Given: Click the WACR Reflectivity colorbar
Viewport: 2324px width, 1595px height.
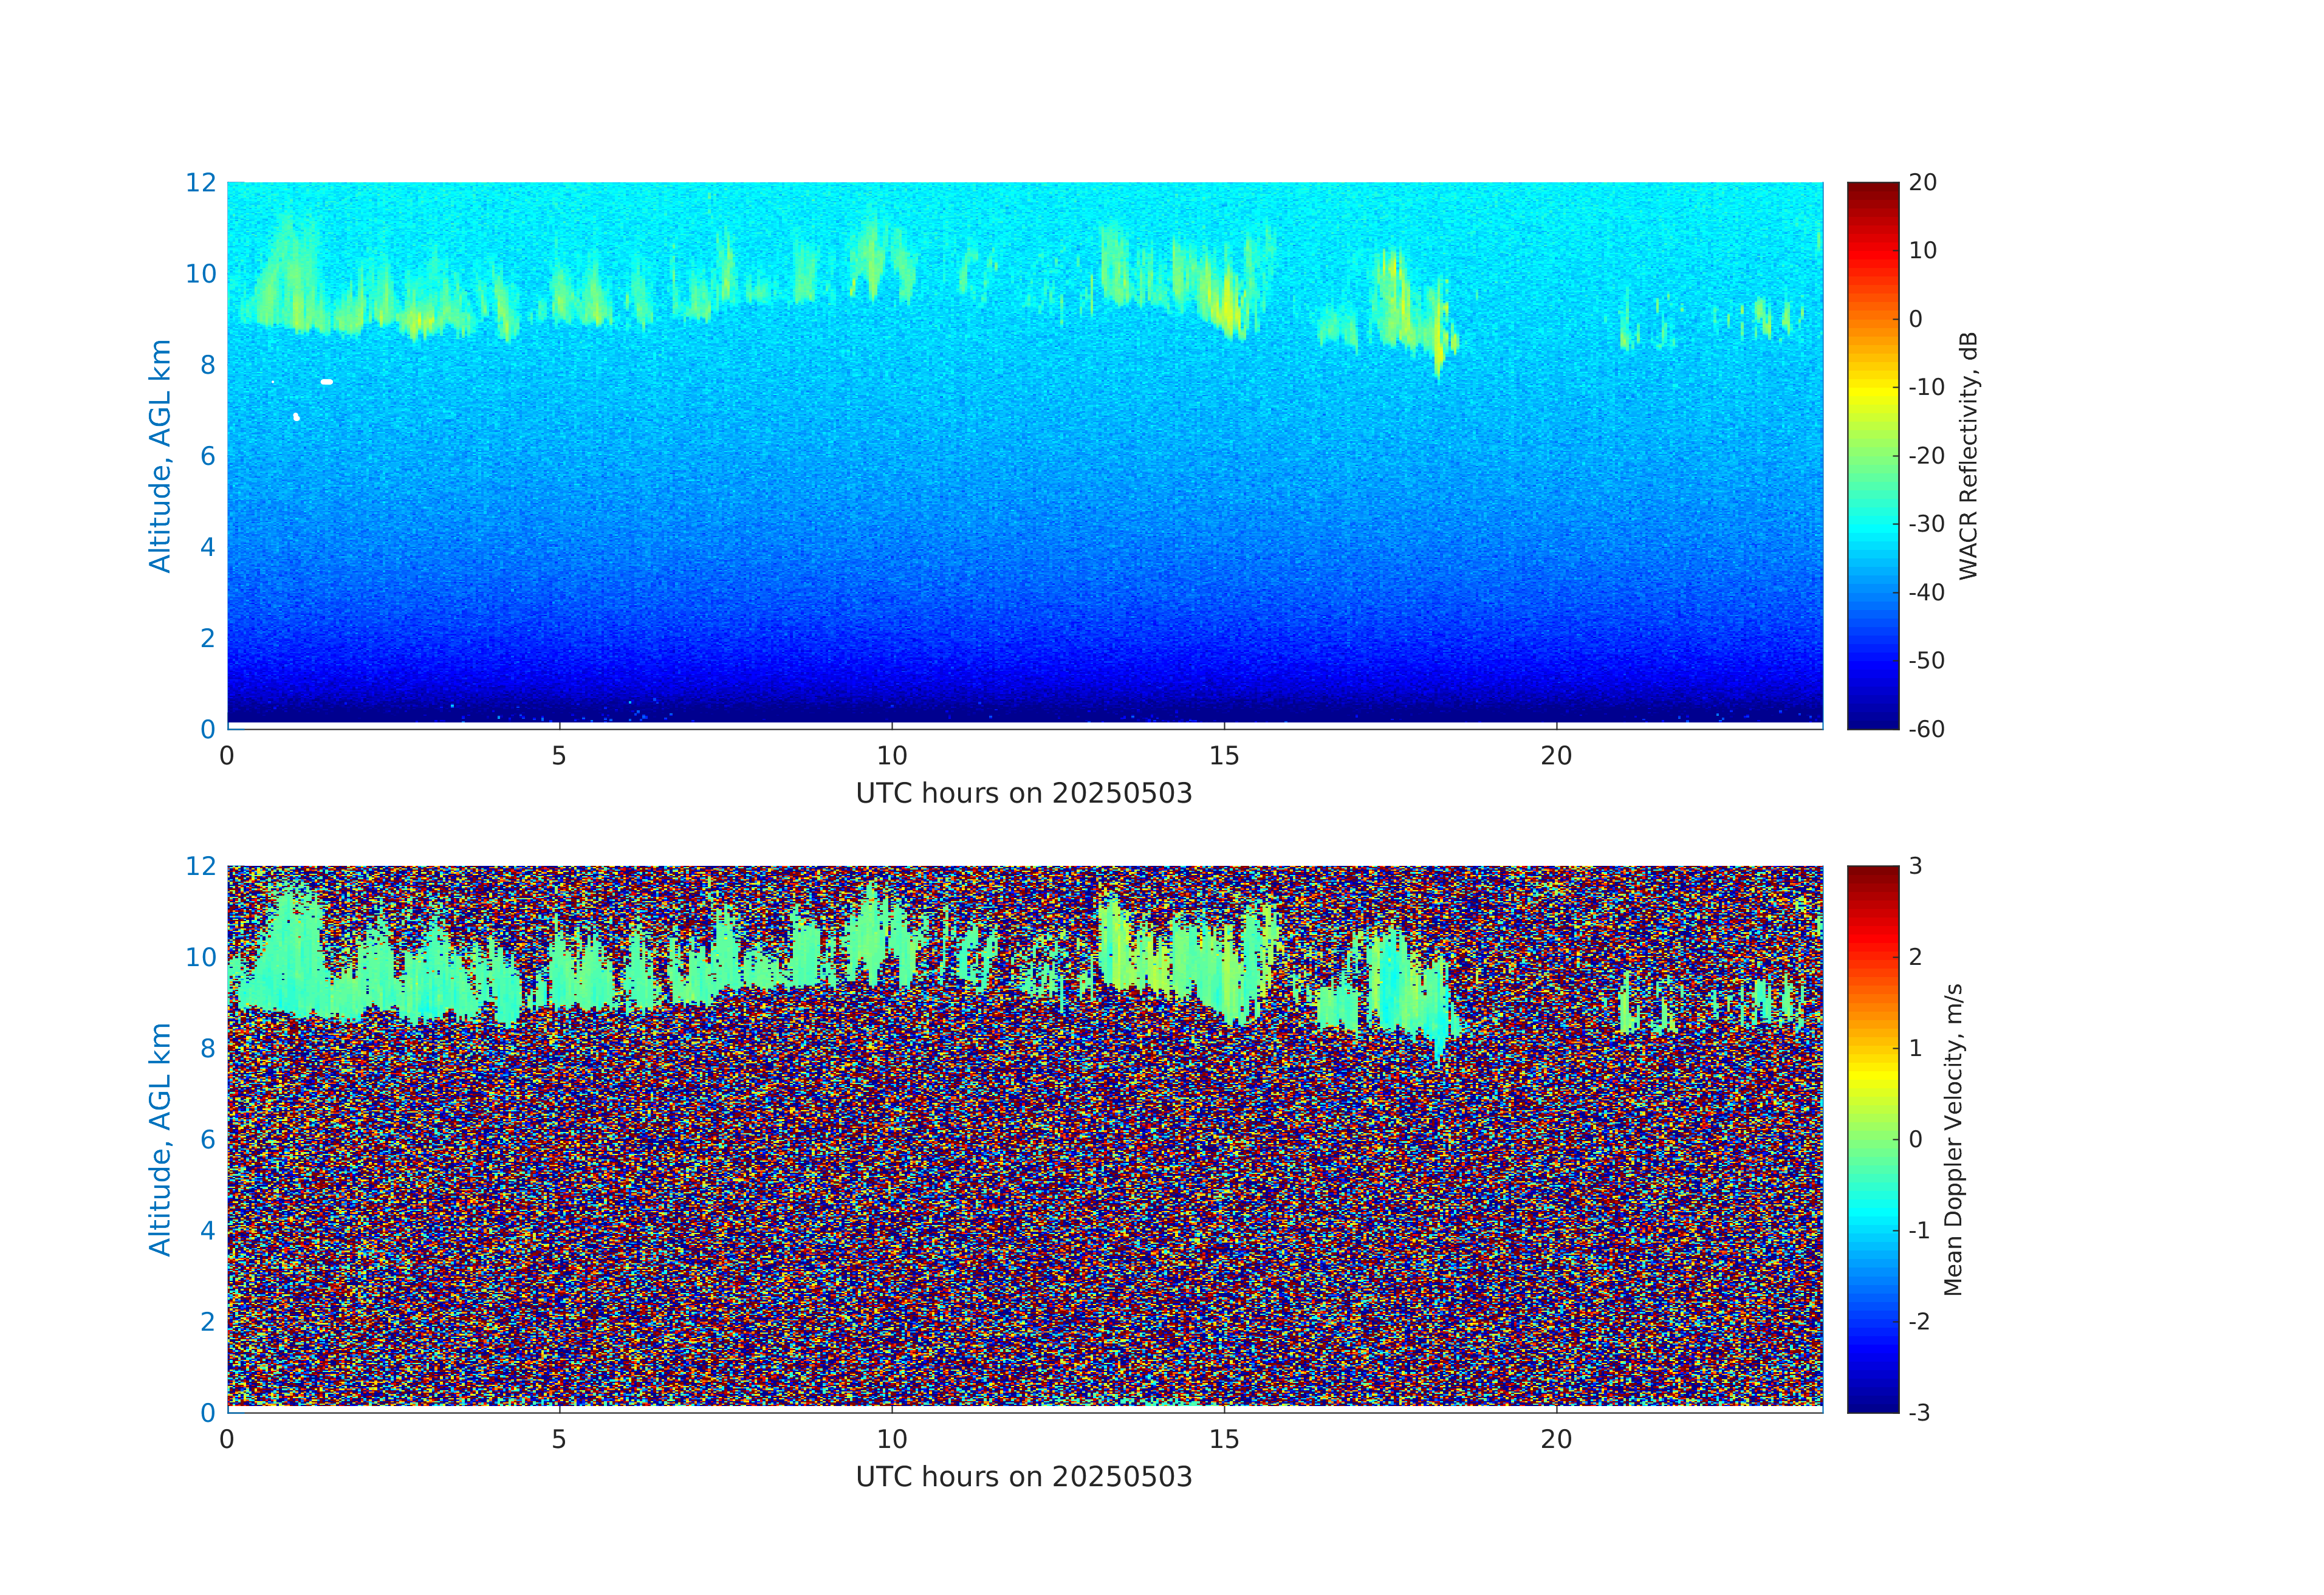Looking at the screenshot, I should click(x=1872, y=455).
